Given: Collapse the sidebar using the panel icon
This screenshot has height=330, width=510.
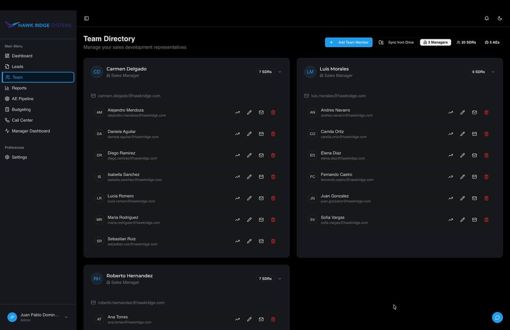Looking at the screenshot, I should click(86, 18).
